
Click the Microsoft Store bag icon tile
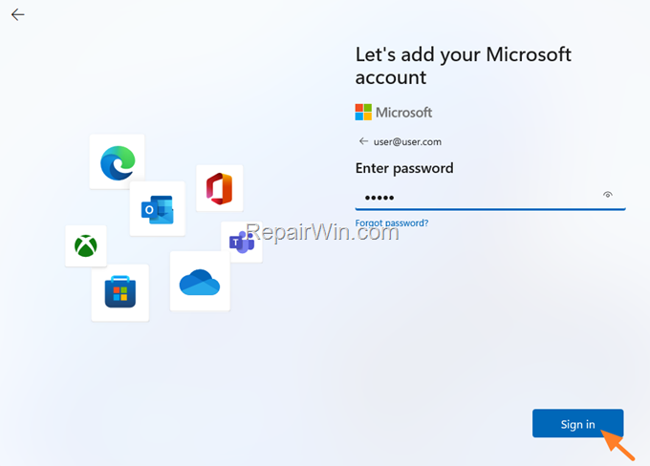[x=120, y=292]
